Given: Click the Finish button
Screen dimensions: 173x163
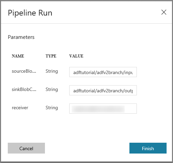Looking at the screenshot, I should point(148,148).
